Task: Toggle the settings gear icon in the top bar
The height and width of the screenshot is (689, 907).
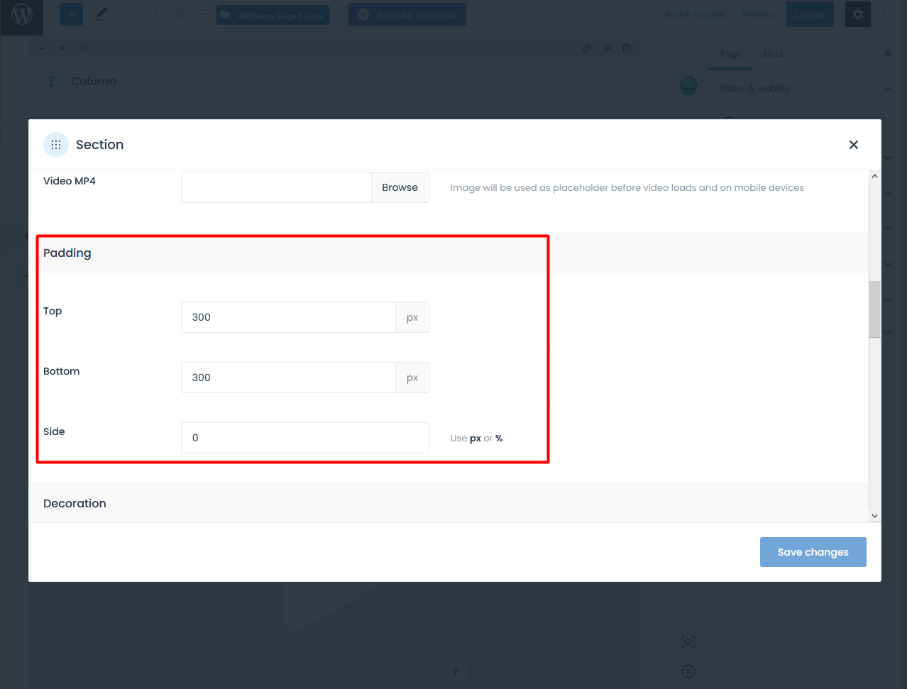Action: point(858,14)
